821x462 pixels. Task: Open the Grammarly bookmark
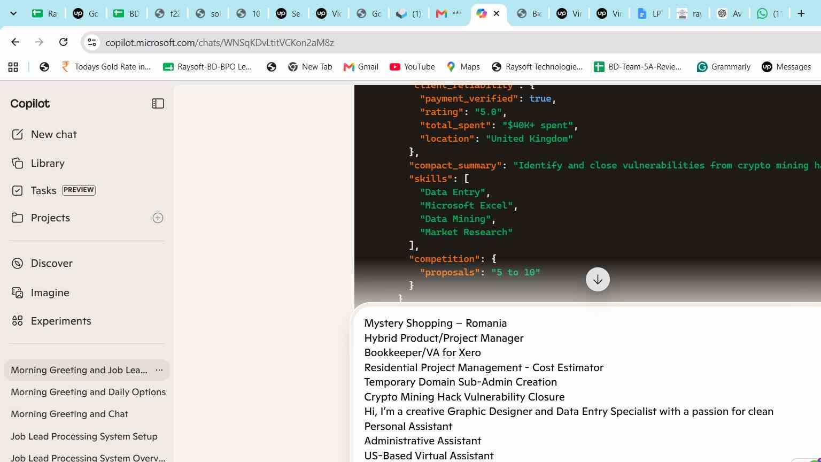(x=724, y=67)
